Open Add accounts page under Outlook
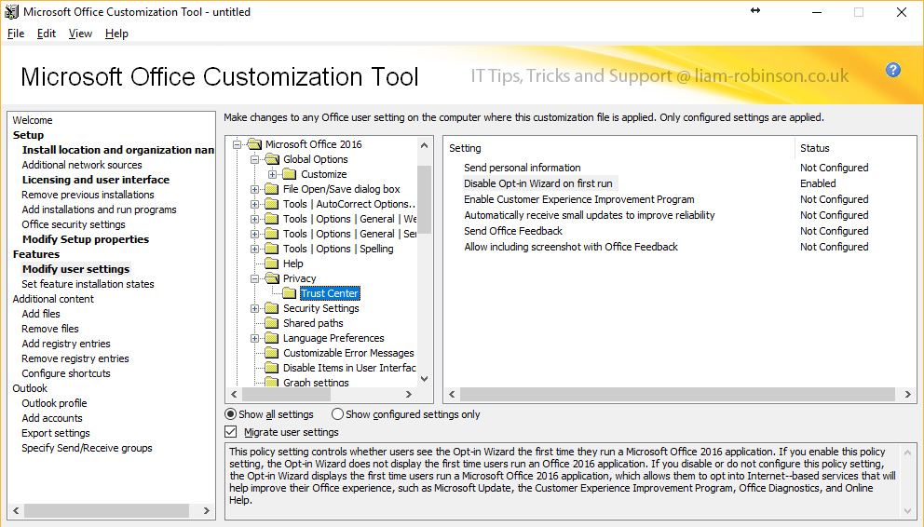Screen dimensions: 924x527 [52, 418]
